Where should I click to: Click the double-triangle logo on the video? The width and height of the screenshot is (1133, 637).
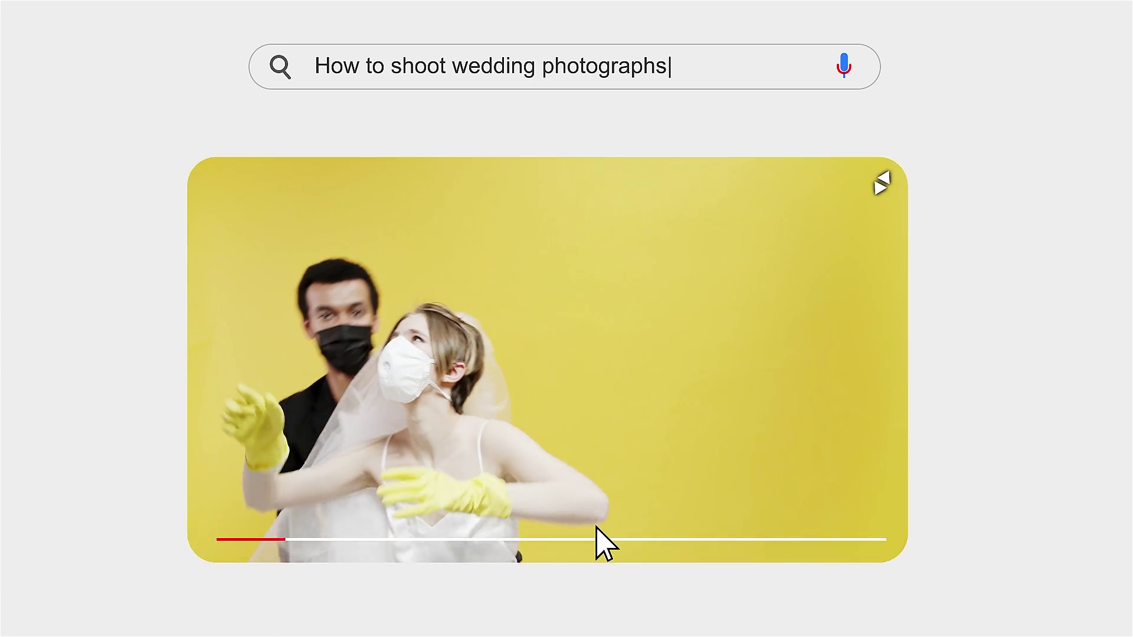882,183
